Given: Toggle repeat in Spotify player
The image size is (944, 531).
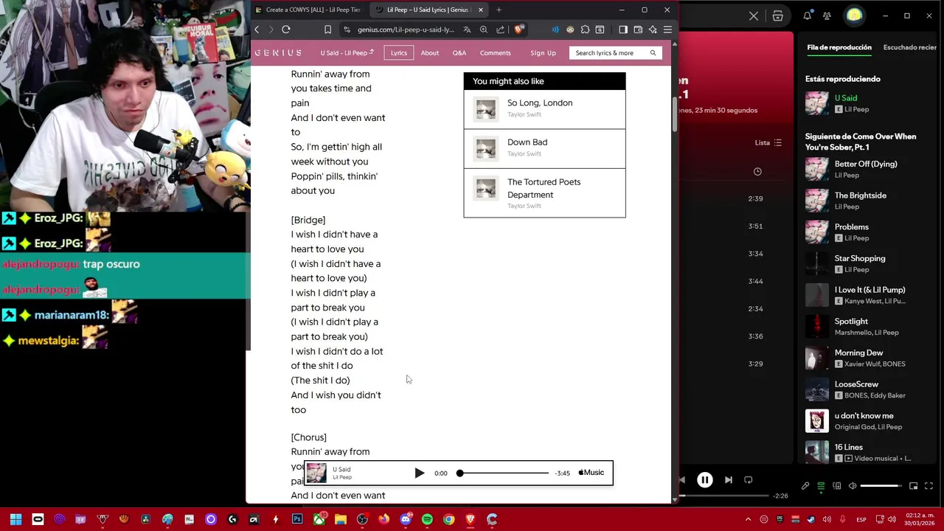Looking at the screenshot, I should [749, 480].
